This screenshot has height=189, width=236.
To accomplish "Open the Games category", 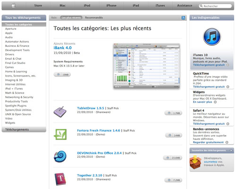I will pos(9,67).
